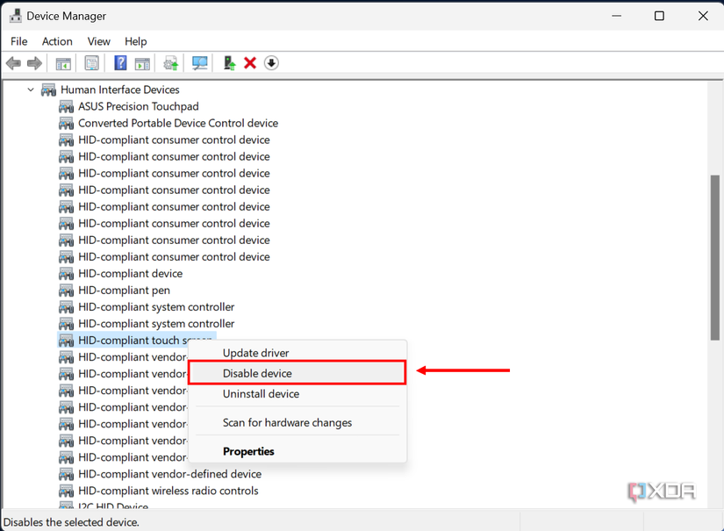
Task: Click Show/Hide Console Tree toolbar icon
Action: pyautogui.click(x=63, y=63)
